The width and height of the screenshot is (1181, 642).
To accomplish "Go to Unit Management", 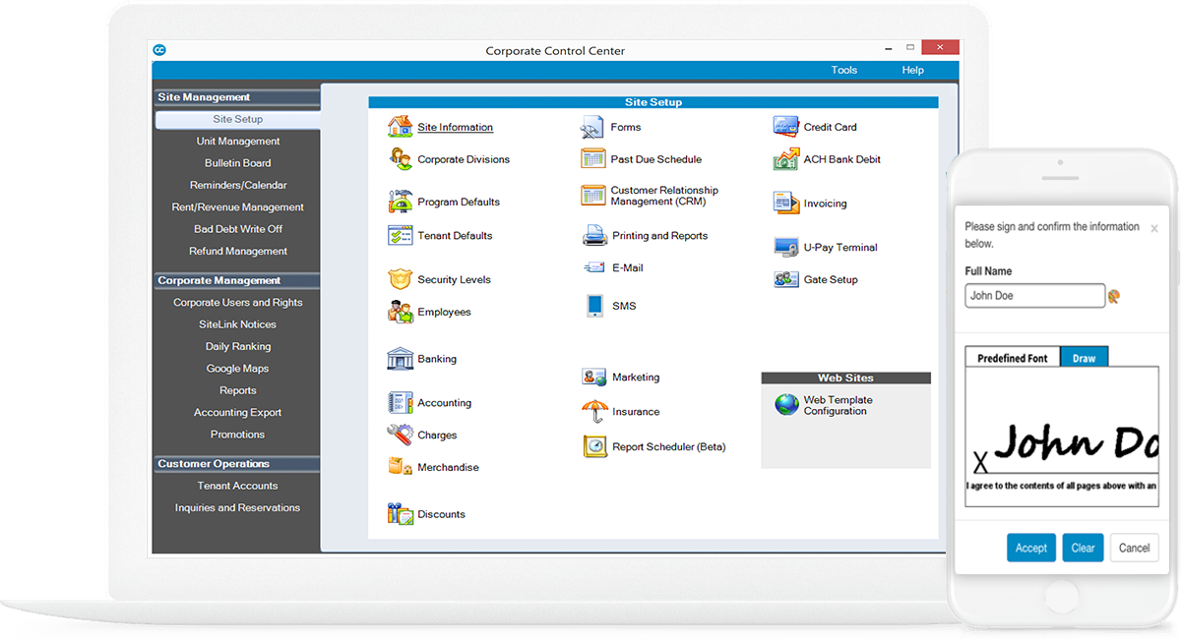I will click(238, 142).
